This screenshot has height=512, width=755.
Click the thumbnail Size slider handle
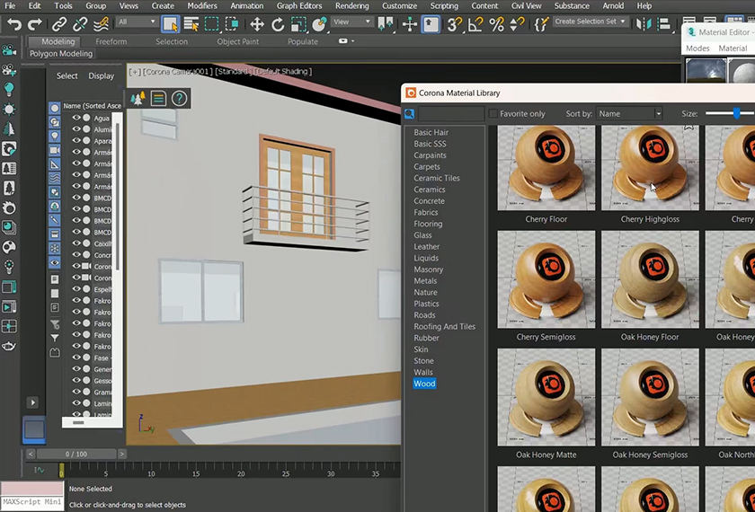click(737, 113)
